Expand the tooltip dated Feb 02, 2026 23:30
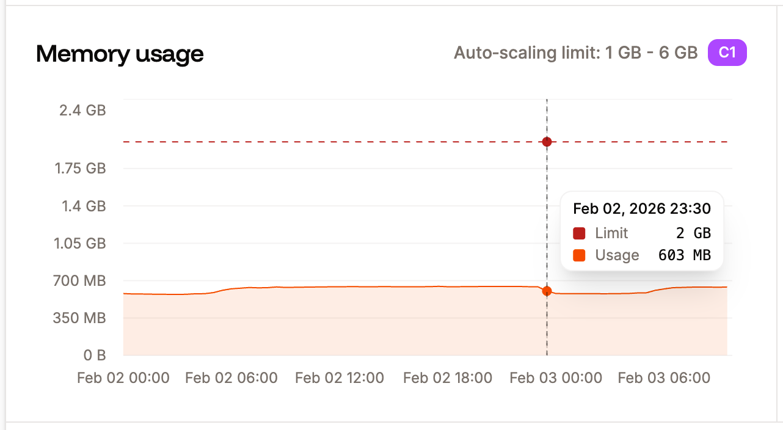The height and width of the screenshot is (430, 783). (x=641, y=208)
